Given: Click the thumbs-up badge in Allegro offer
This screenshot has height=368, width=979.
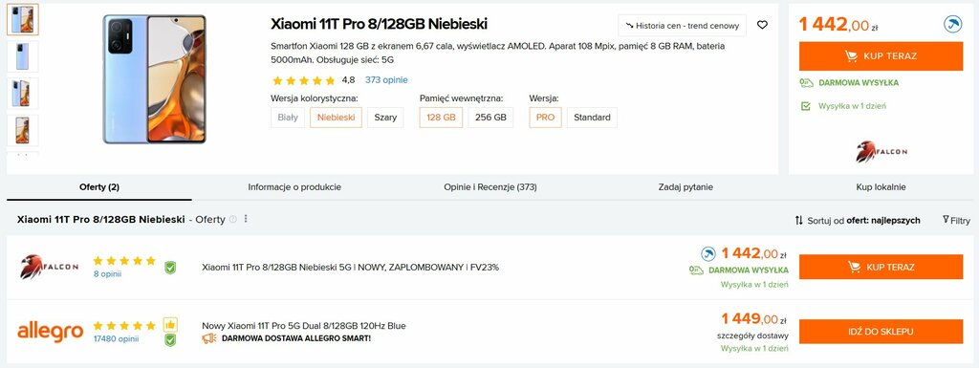Looking at the screenshot, I should (x=170, y=324).
